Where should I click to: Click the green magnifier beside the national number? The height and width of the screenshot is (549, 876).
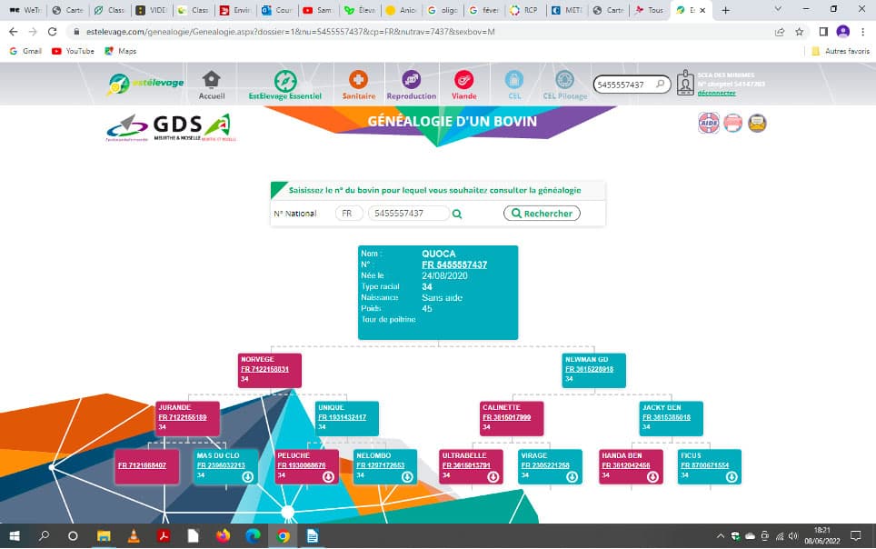click(457, 214)
